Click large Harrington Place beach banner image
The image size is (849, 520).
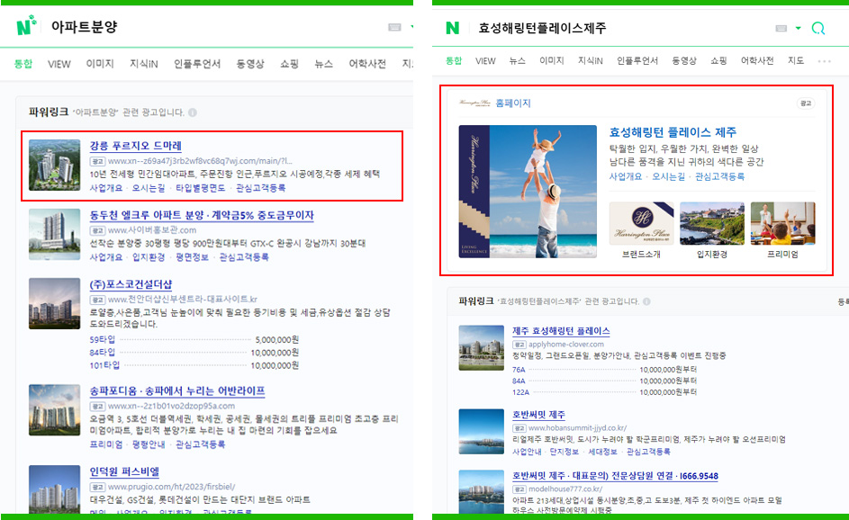528,192
